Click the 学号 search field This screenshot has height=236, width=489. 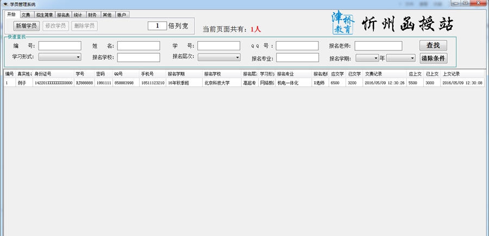point(218,46)
